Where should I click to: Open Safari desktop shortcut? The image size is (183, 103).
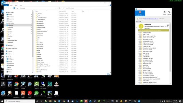tap(30, 85)
